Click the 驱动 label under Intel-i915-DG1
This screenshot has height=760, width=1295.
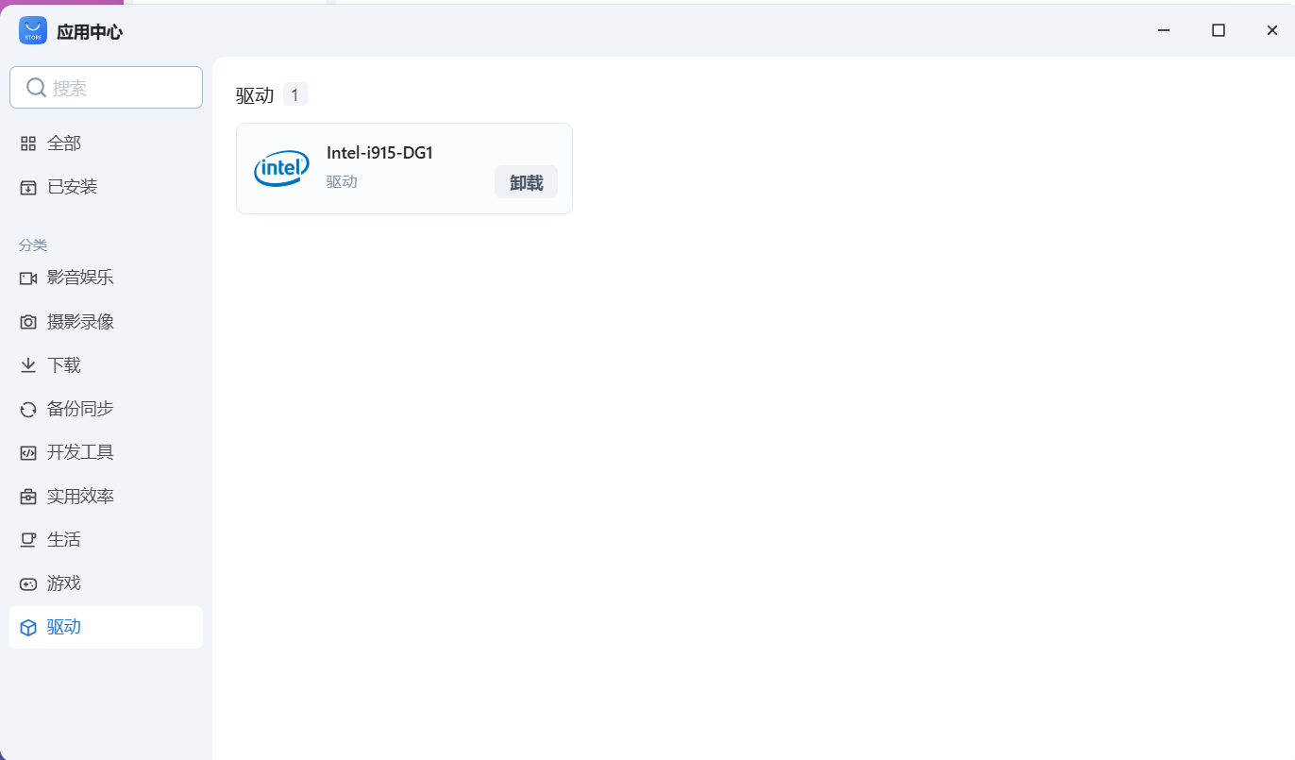pos(342,181)
